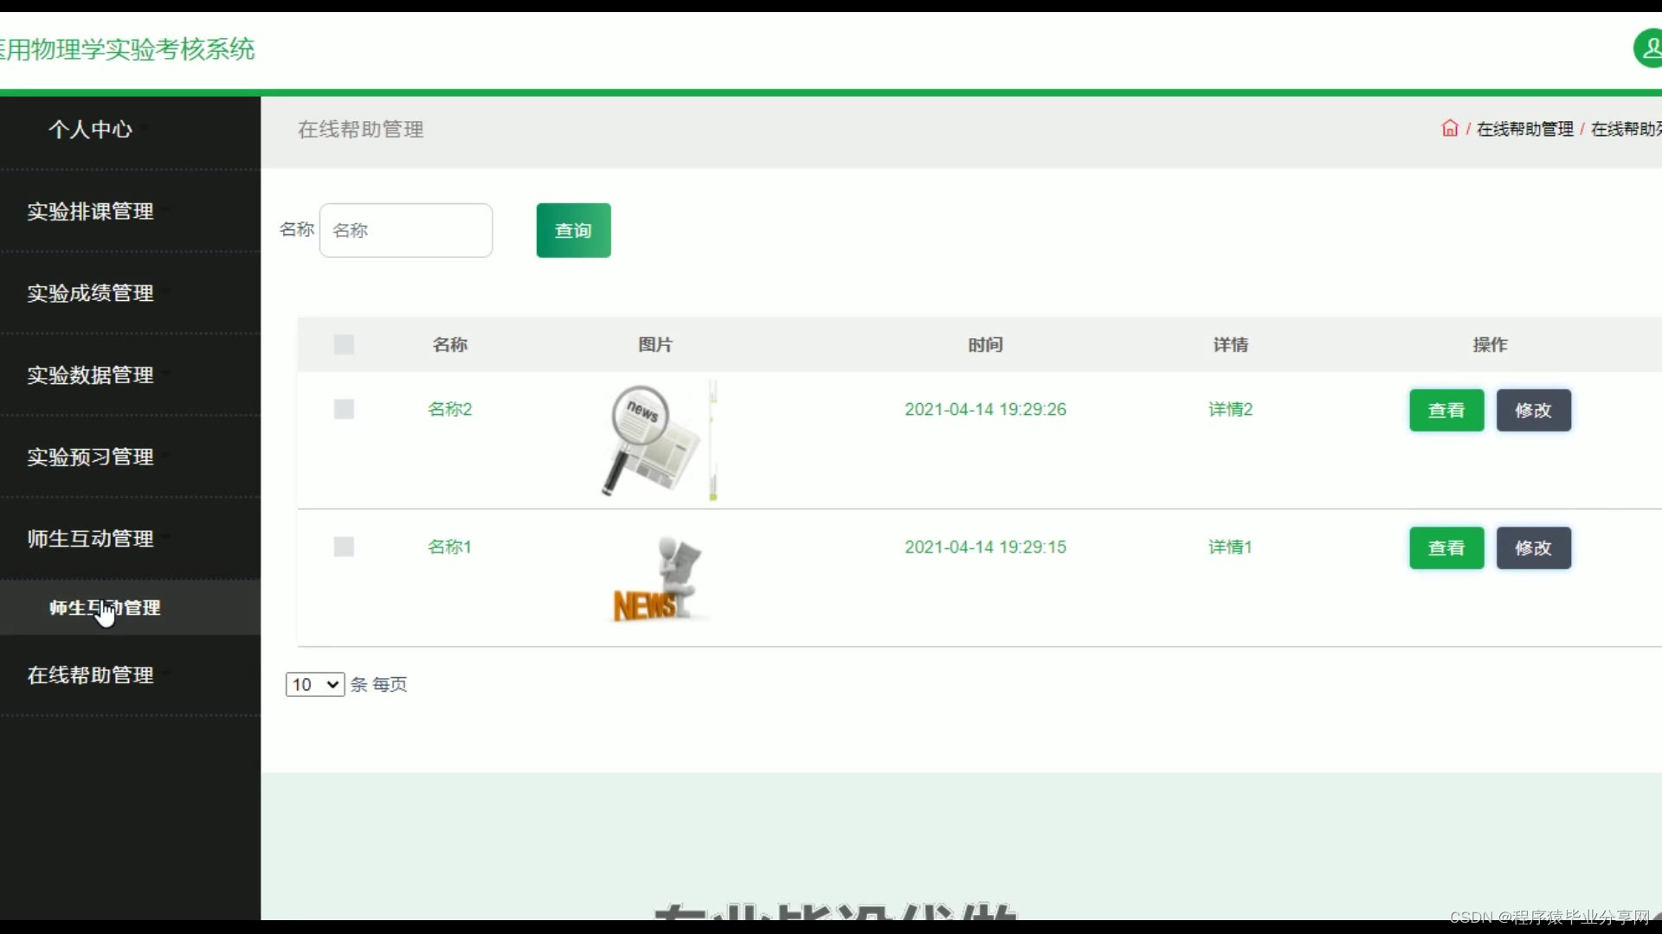The height and width of the screenshot is (934, 1662).
Task: Click 修改 for 名称1 row
Action: pyautogui.click(x=1533, y=547)
